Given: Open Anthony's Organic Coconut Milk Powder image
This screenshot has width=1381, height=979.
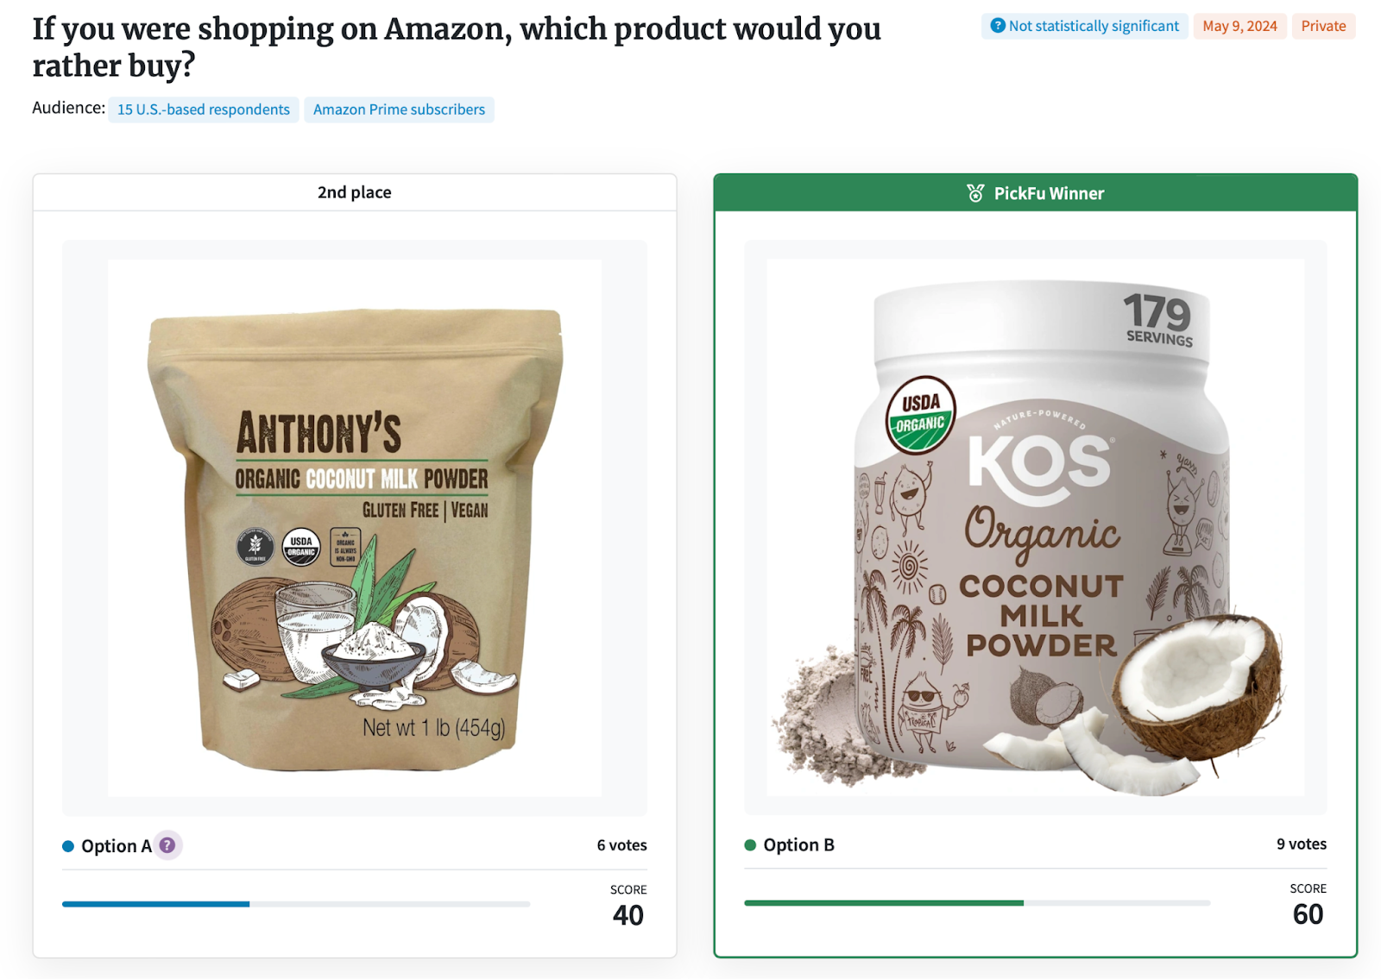Looking at the screenshot, I should click(x=355, y=528).
